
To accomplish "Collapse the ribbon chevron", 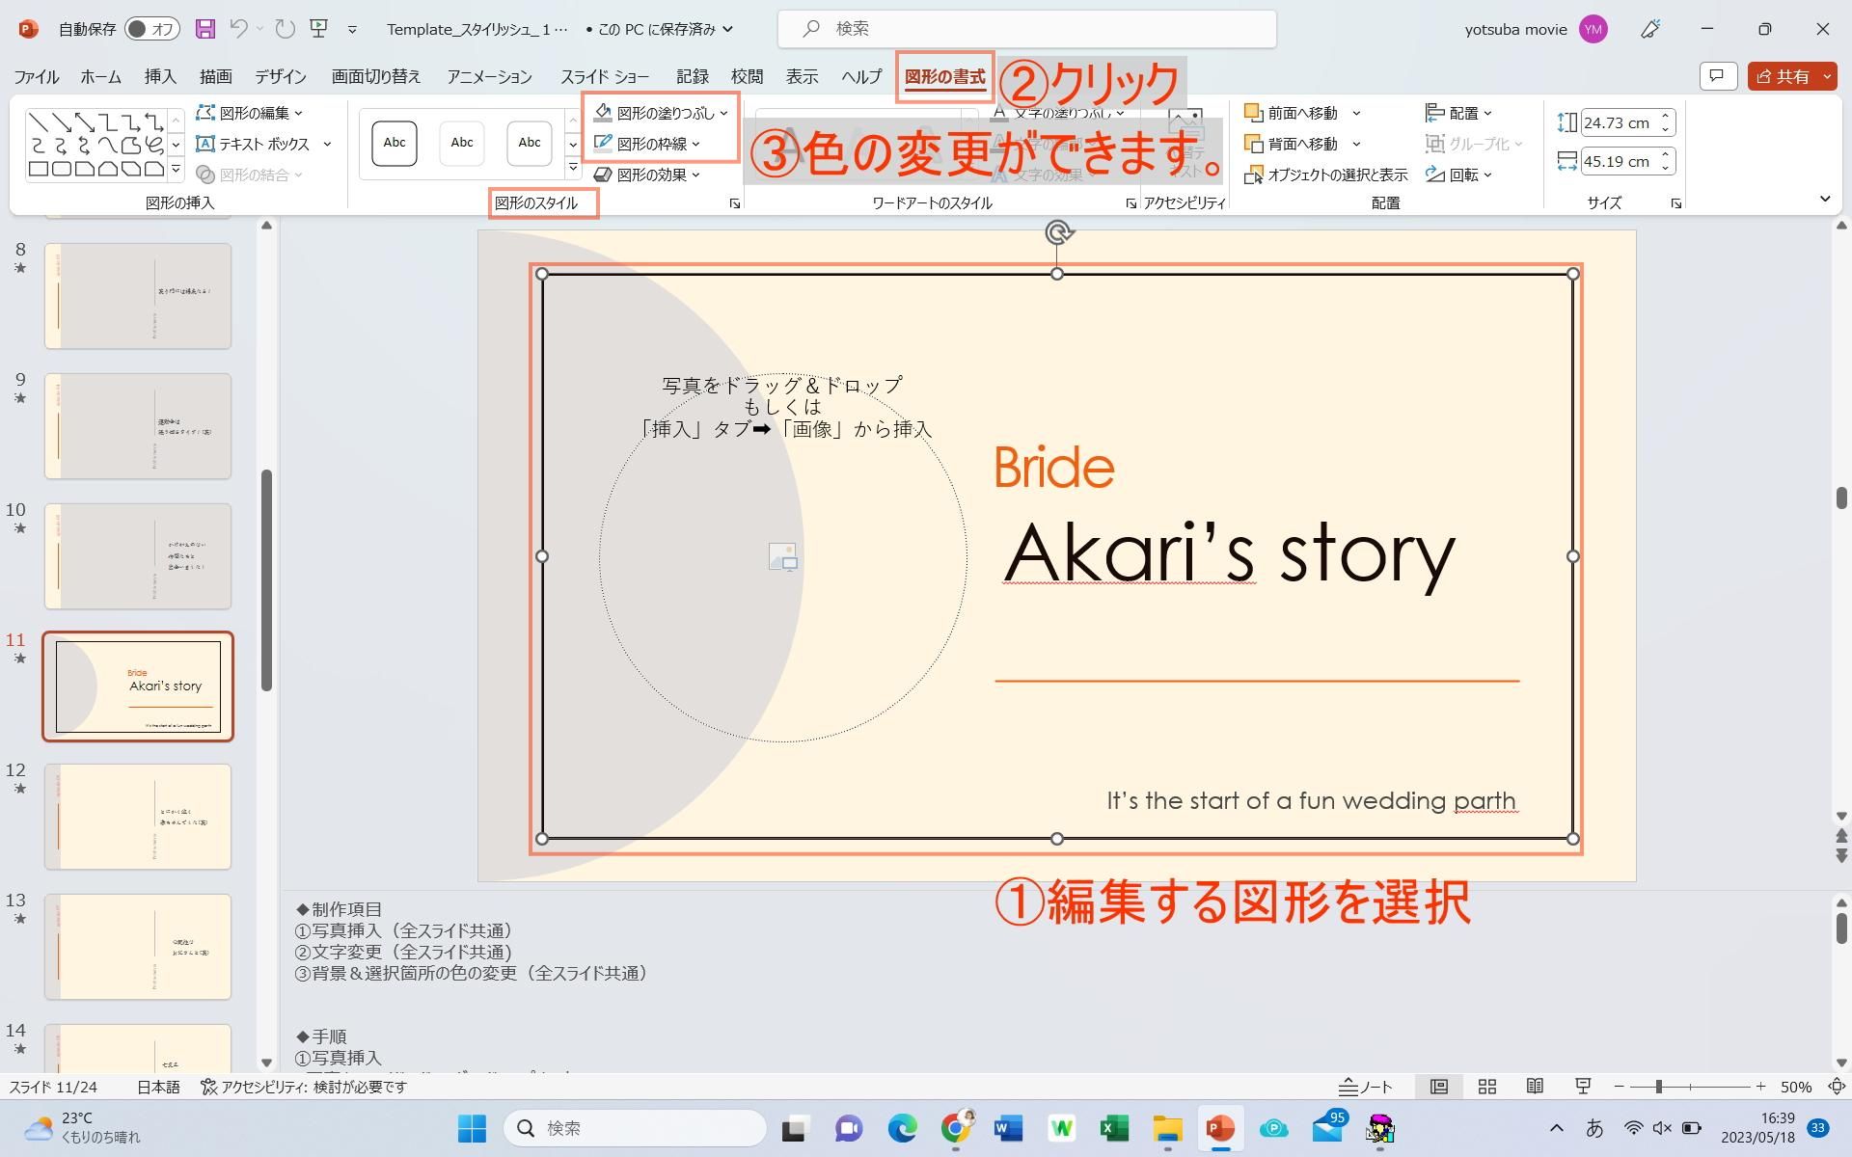I will click(1825, 199).
